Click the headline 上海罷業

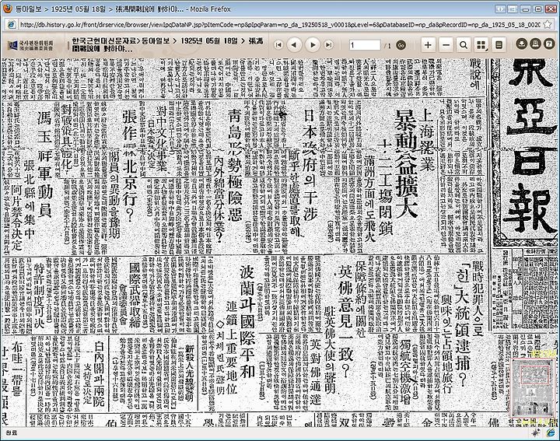tap(426, 139)
